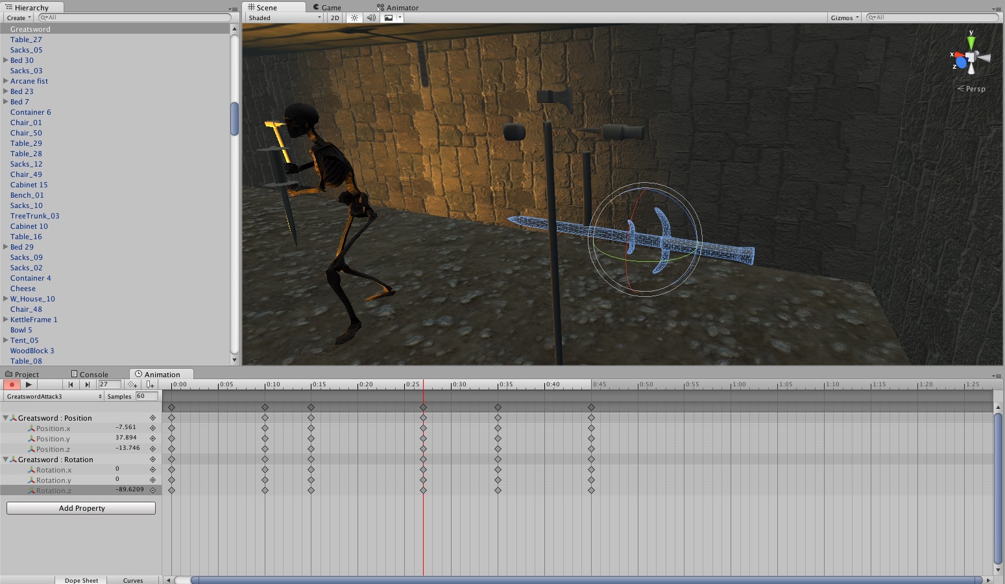Switch to Curves view
1005x584 pixels.
[x=133, y=580]
